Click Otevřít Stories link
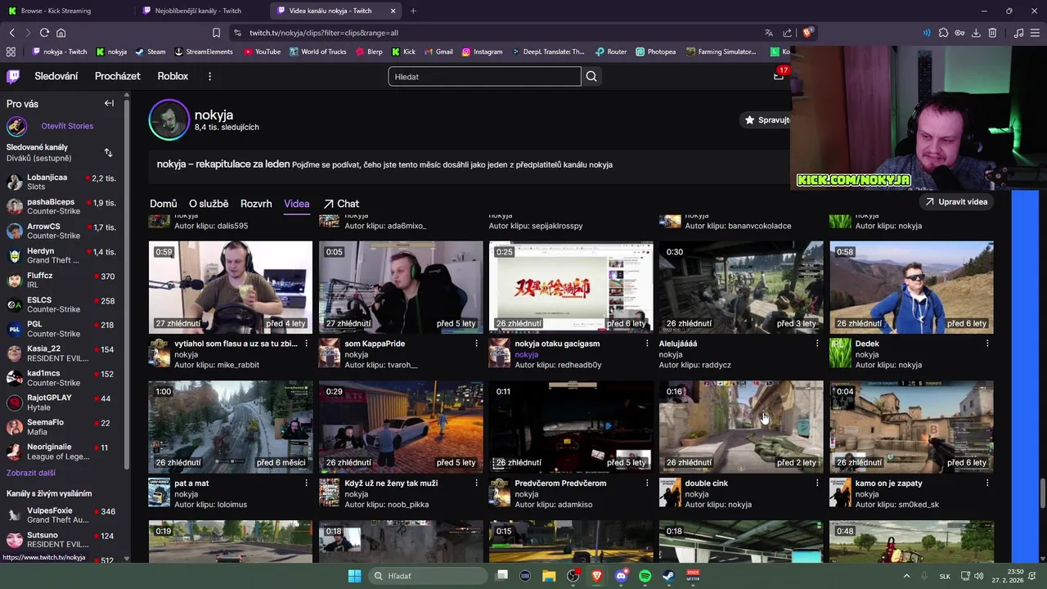This screenshot has width=1047, height=589. tap(67, 126)
